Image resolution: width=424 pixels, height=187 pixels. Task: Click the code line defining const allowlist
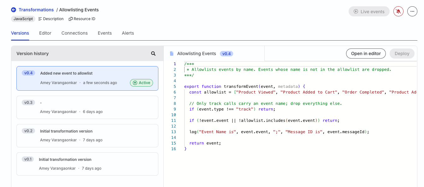point(303,92)
